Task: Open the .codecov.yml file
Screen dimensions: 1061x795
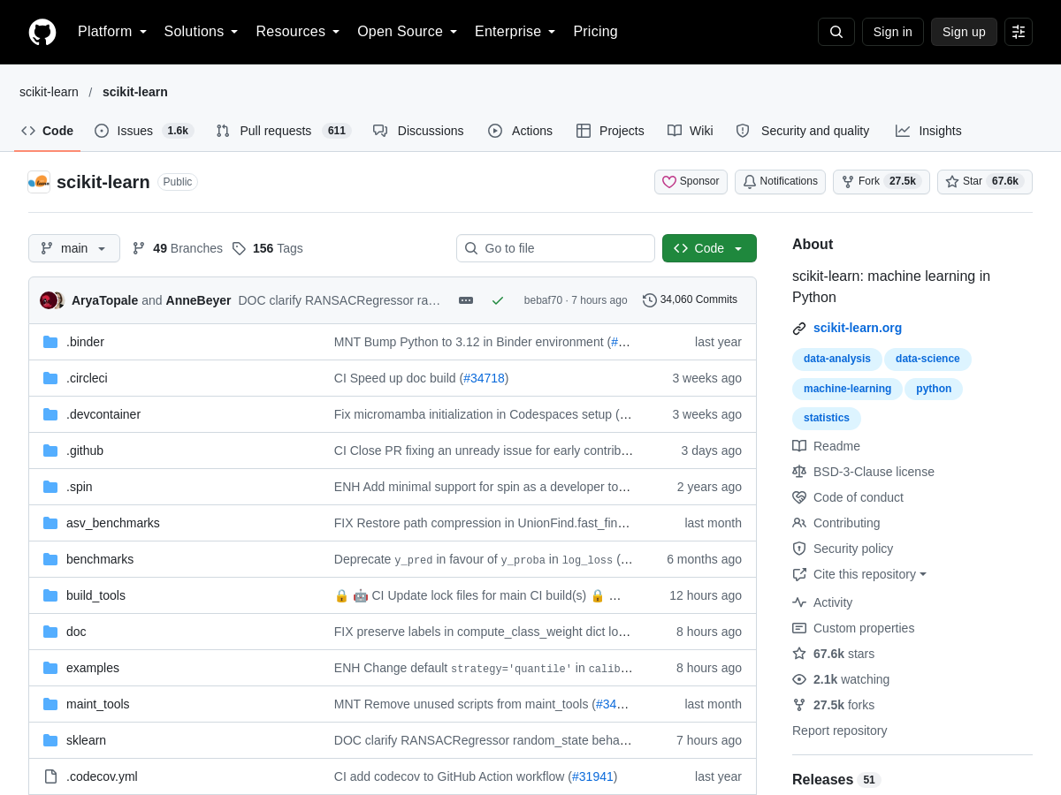Action: 102,776
